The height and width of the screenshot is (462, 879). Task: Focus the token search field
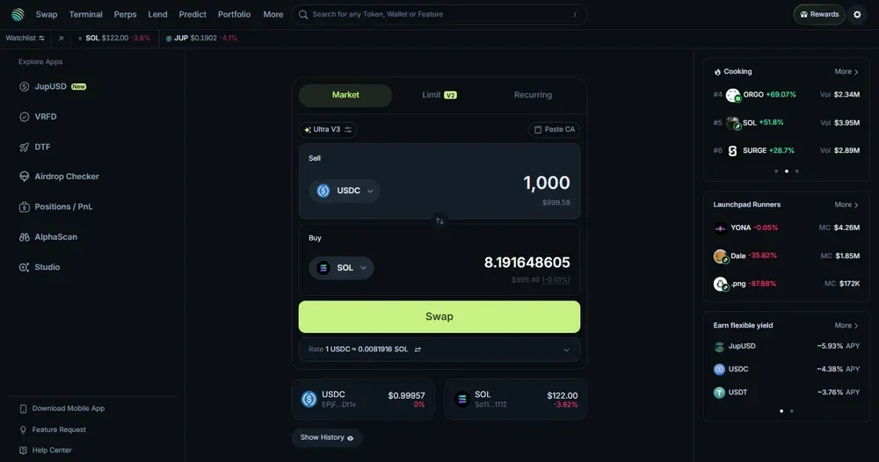439,15
